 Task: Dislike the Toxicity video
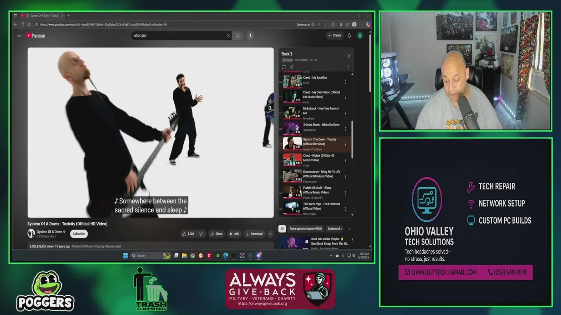tap(201, 234)
